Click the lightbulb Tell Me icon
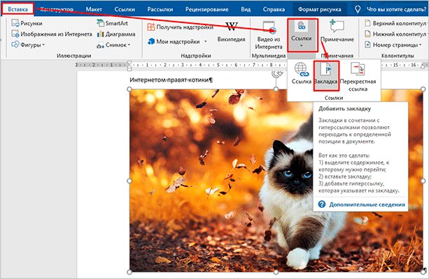 (358, 9)
